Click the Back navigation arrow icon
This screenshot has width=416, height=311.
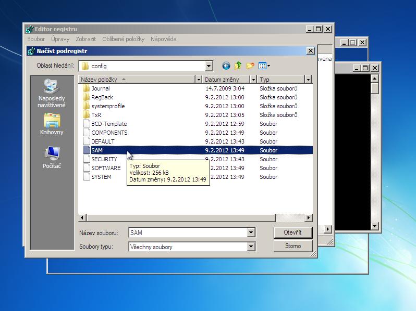point(226,66)
